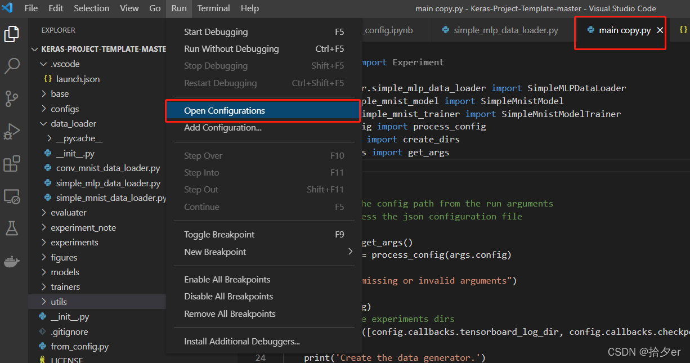690x363 pixels.
Task: Collapse the data_loader folder
Action: 44,124
